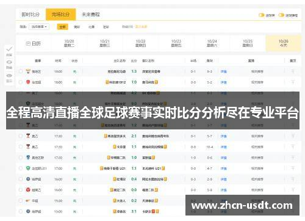Toggle the left yellow switch at top right
Viewport: 305px width, 221px height.
[x=261, y=15]
